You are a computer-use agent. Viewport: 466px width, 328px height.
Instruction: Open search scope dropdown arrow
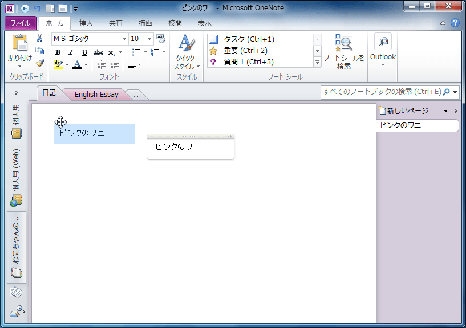(x=455, y=92)
